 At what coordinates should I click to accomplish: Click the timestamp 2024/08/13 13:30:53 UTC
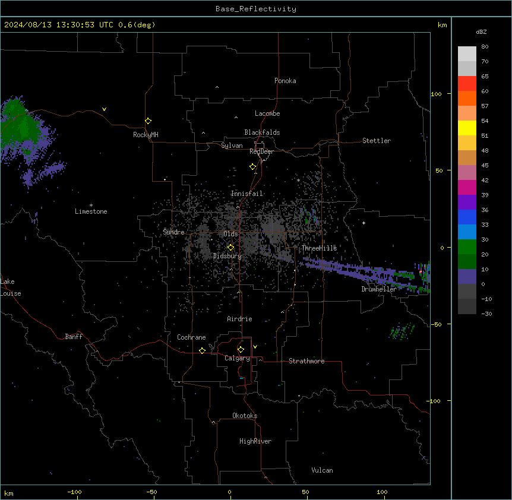(x=59, y=25)
